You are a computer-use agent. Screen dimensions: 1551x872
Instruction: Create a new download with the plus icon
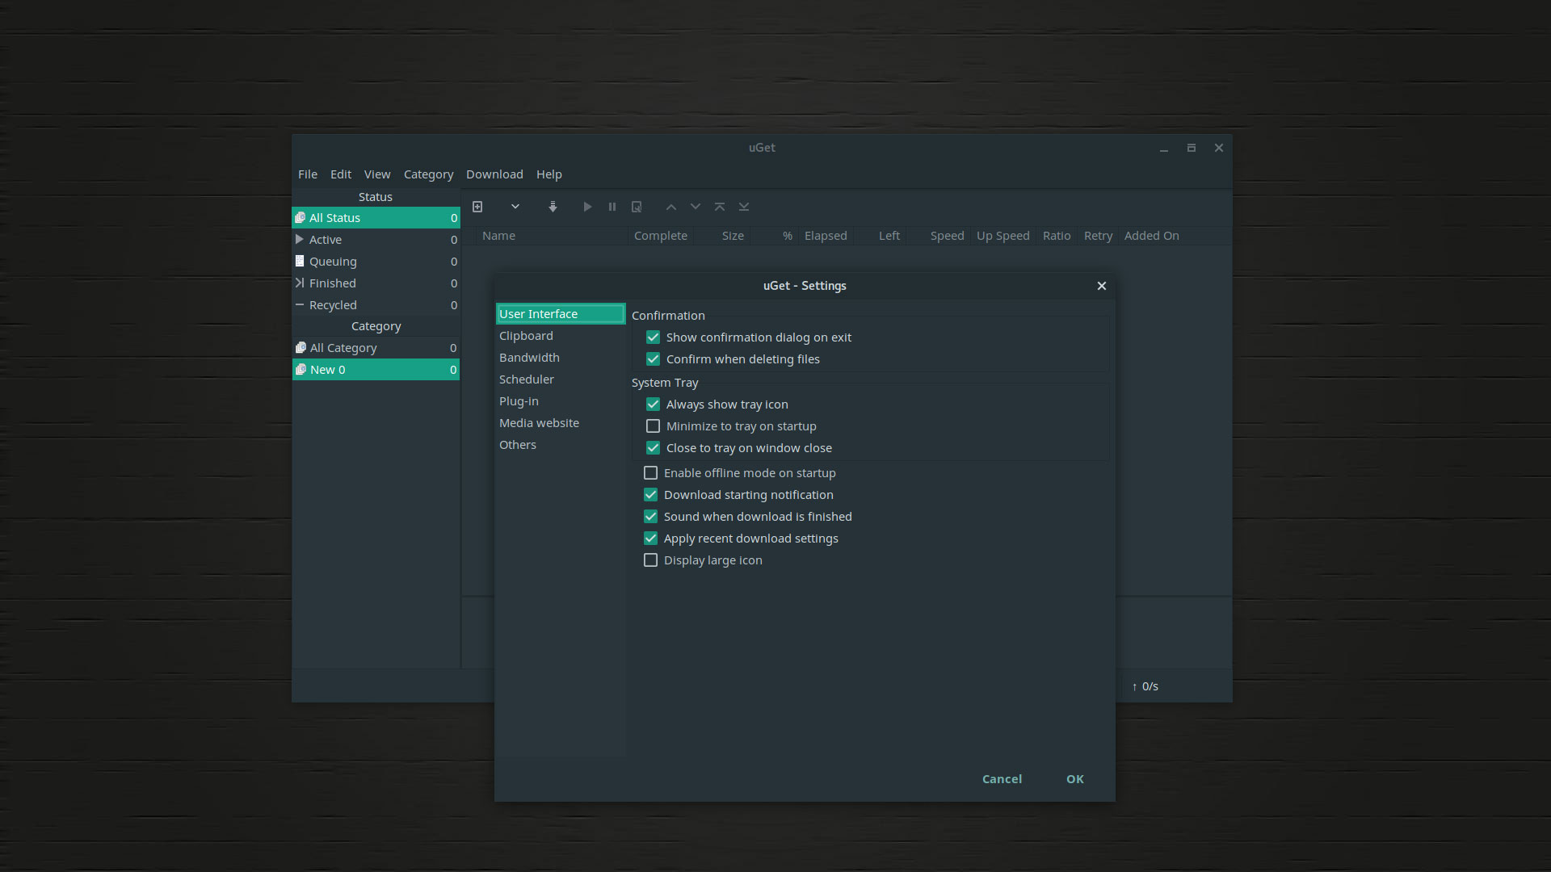(477, 207)
